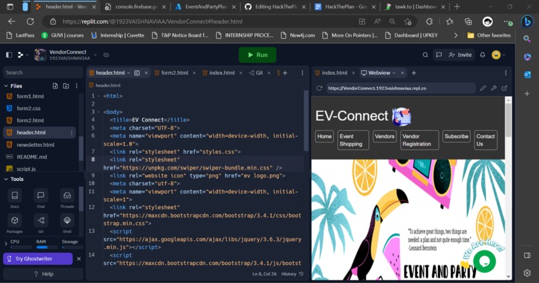Click the new folder icon in Files
539x283 pixels.
[66, 85]
